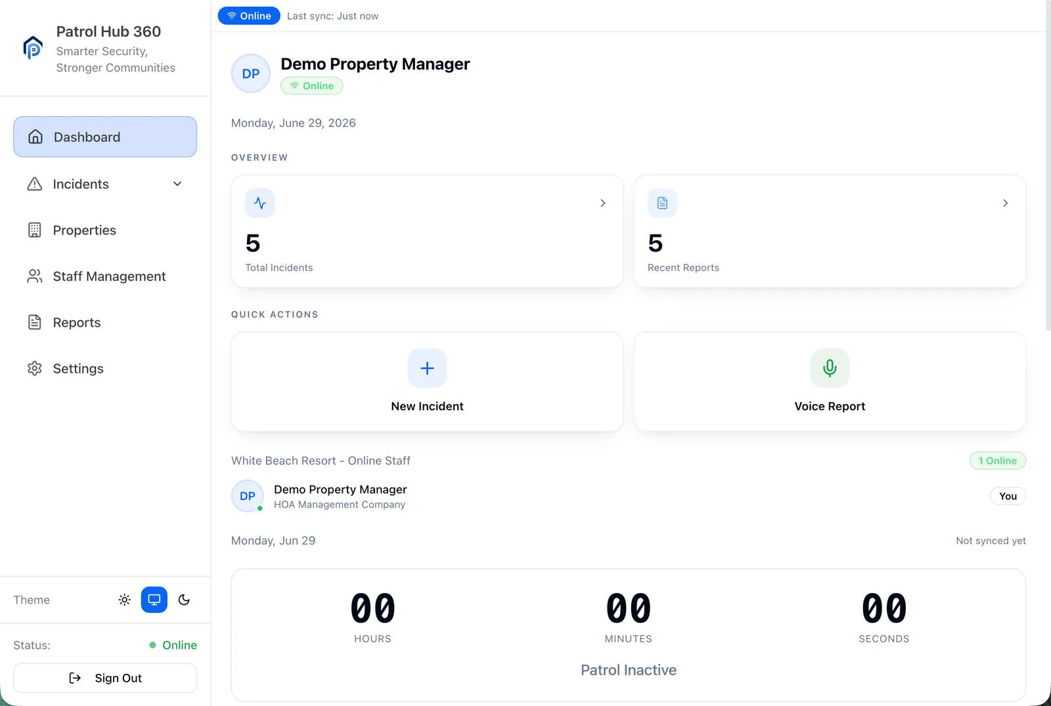Click the Last sync: Just now text
This screenshot has width=1051, height=706.
332,16
